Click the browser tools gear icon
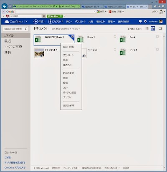167x172 pixels. click(163, 6)
